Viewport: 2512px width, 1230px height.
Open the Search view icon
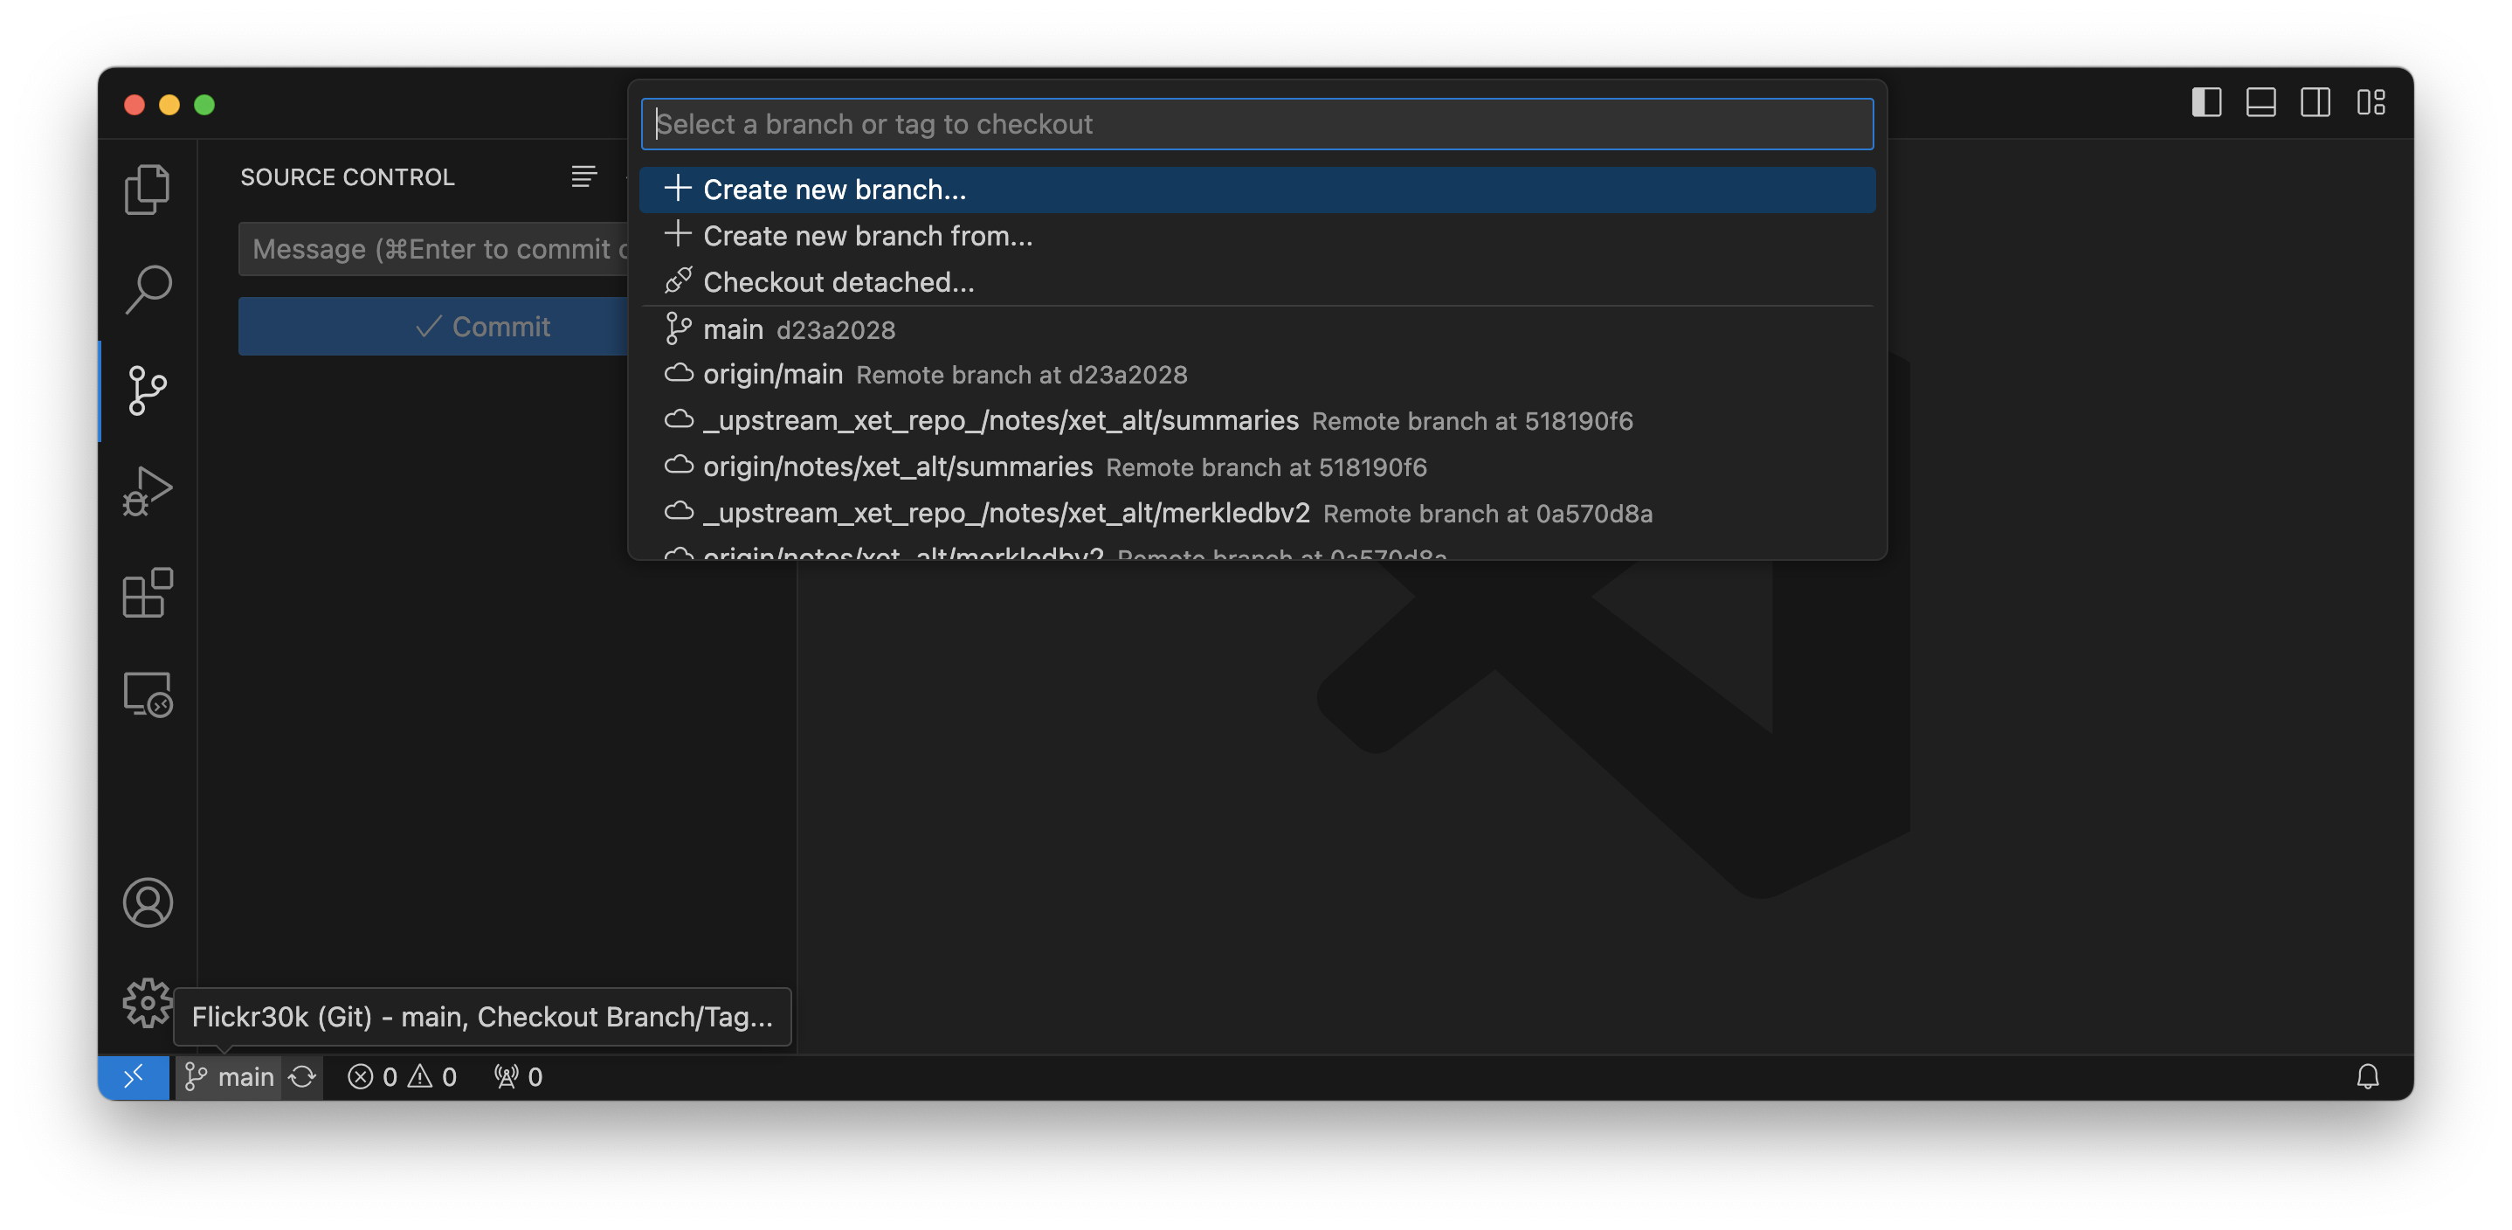pyautogui.click(x=148, y=289)
